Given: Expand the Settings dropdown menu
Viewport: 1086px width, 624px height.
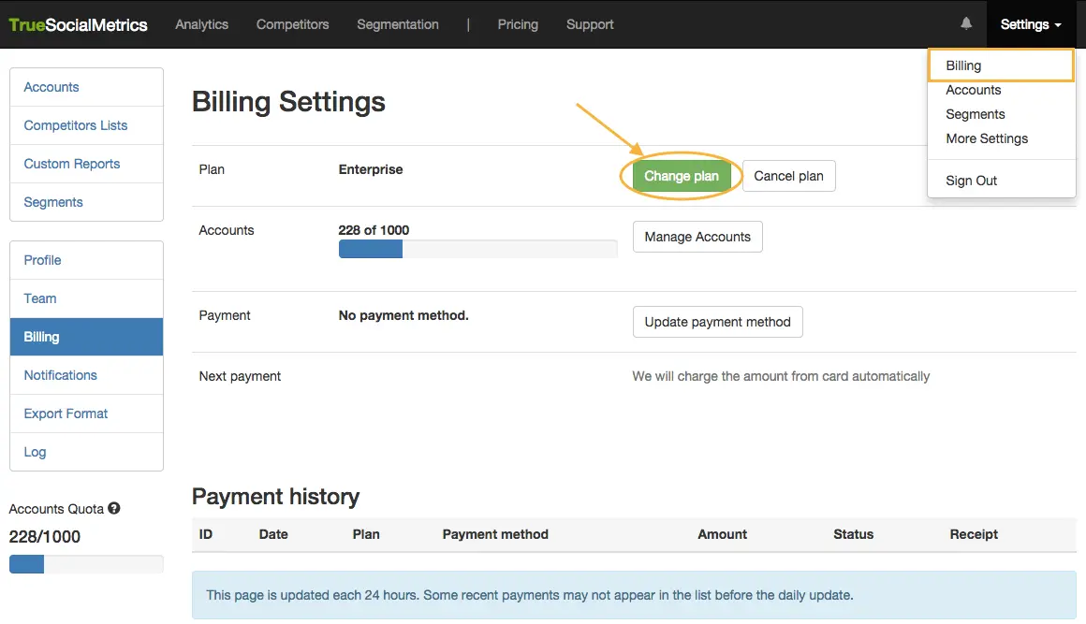Looking at the screenshot, I should click(1030, 24).
